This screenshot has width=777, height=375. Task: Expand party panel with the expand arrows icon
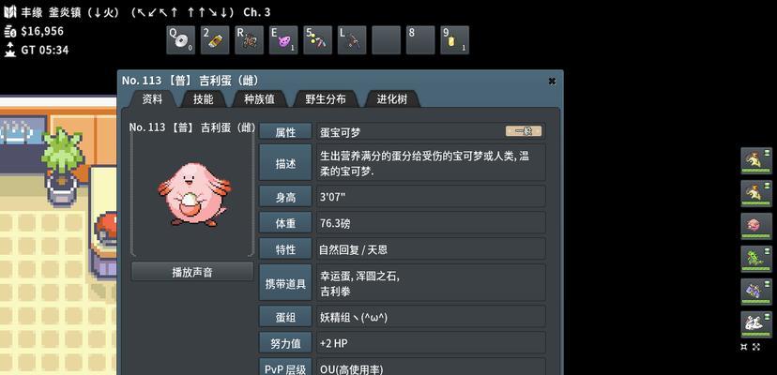[756, 347]
